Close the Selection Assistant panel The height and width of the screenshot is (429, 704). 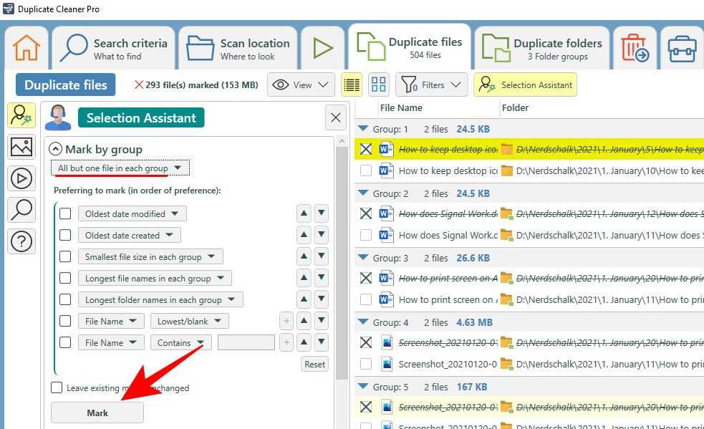335,117
